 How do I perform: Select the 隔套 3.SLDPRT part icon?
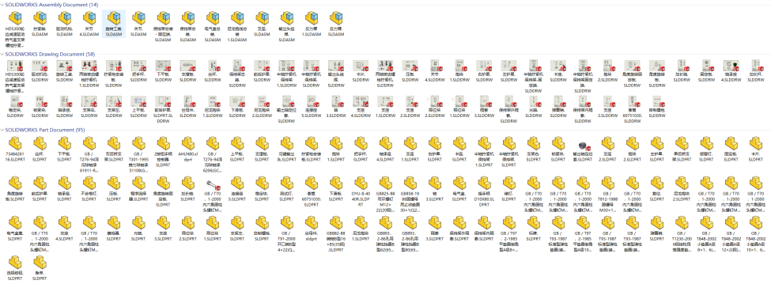pos(434,223)
